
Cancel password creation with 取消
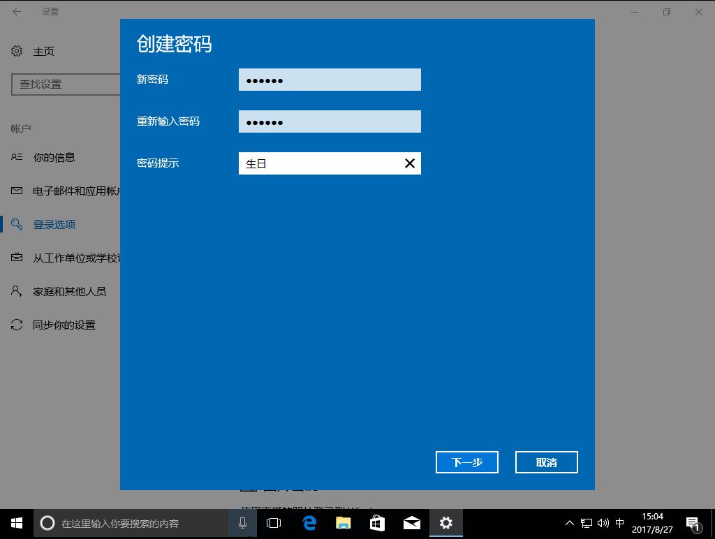(546, 462)
